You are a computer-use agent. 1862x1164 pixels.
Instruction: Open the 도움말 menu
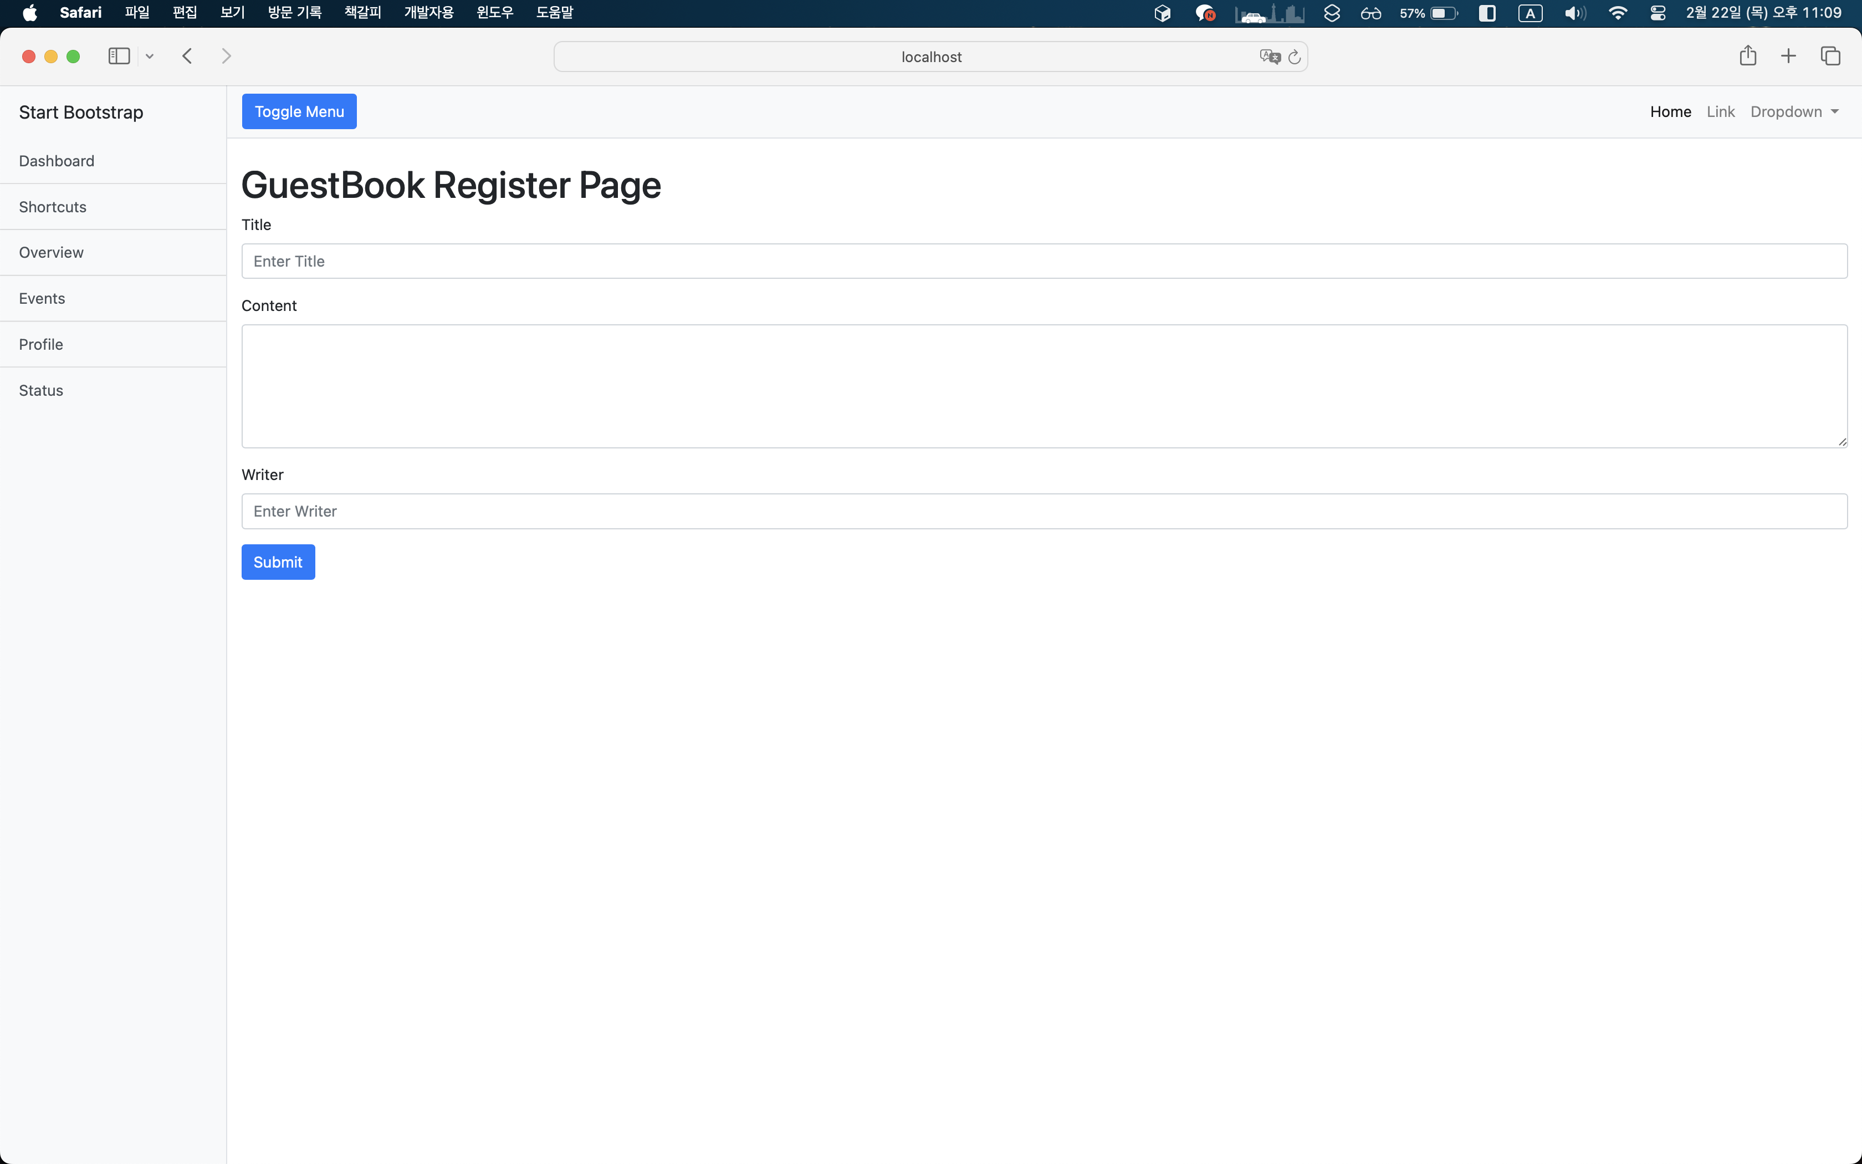(555, 13)
